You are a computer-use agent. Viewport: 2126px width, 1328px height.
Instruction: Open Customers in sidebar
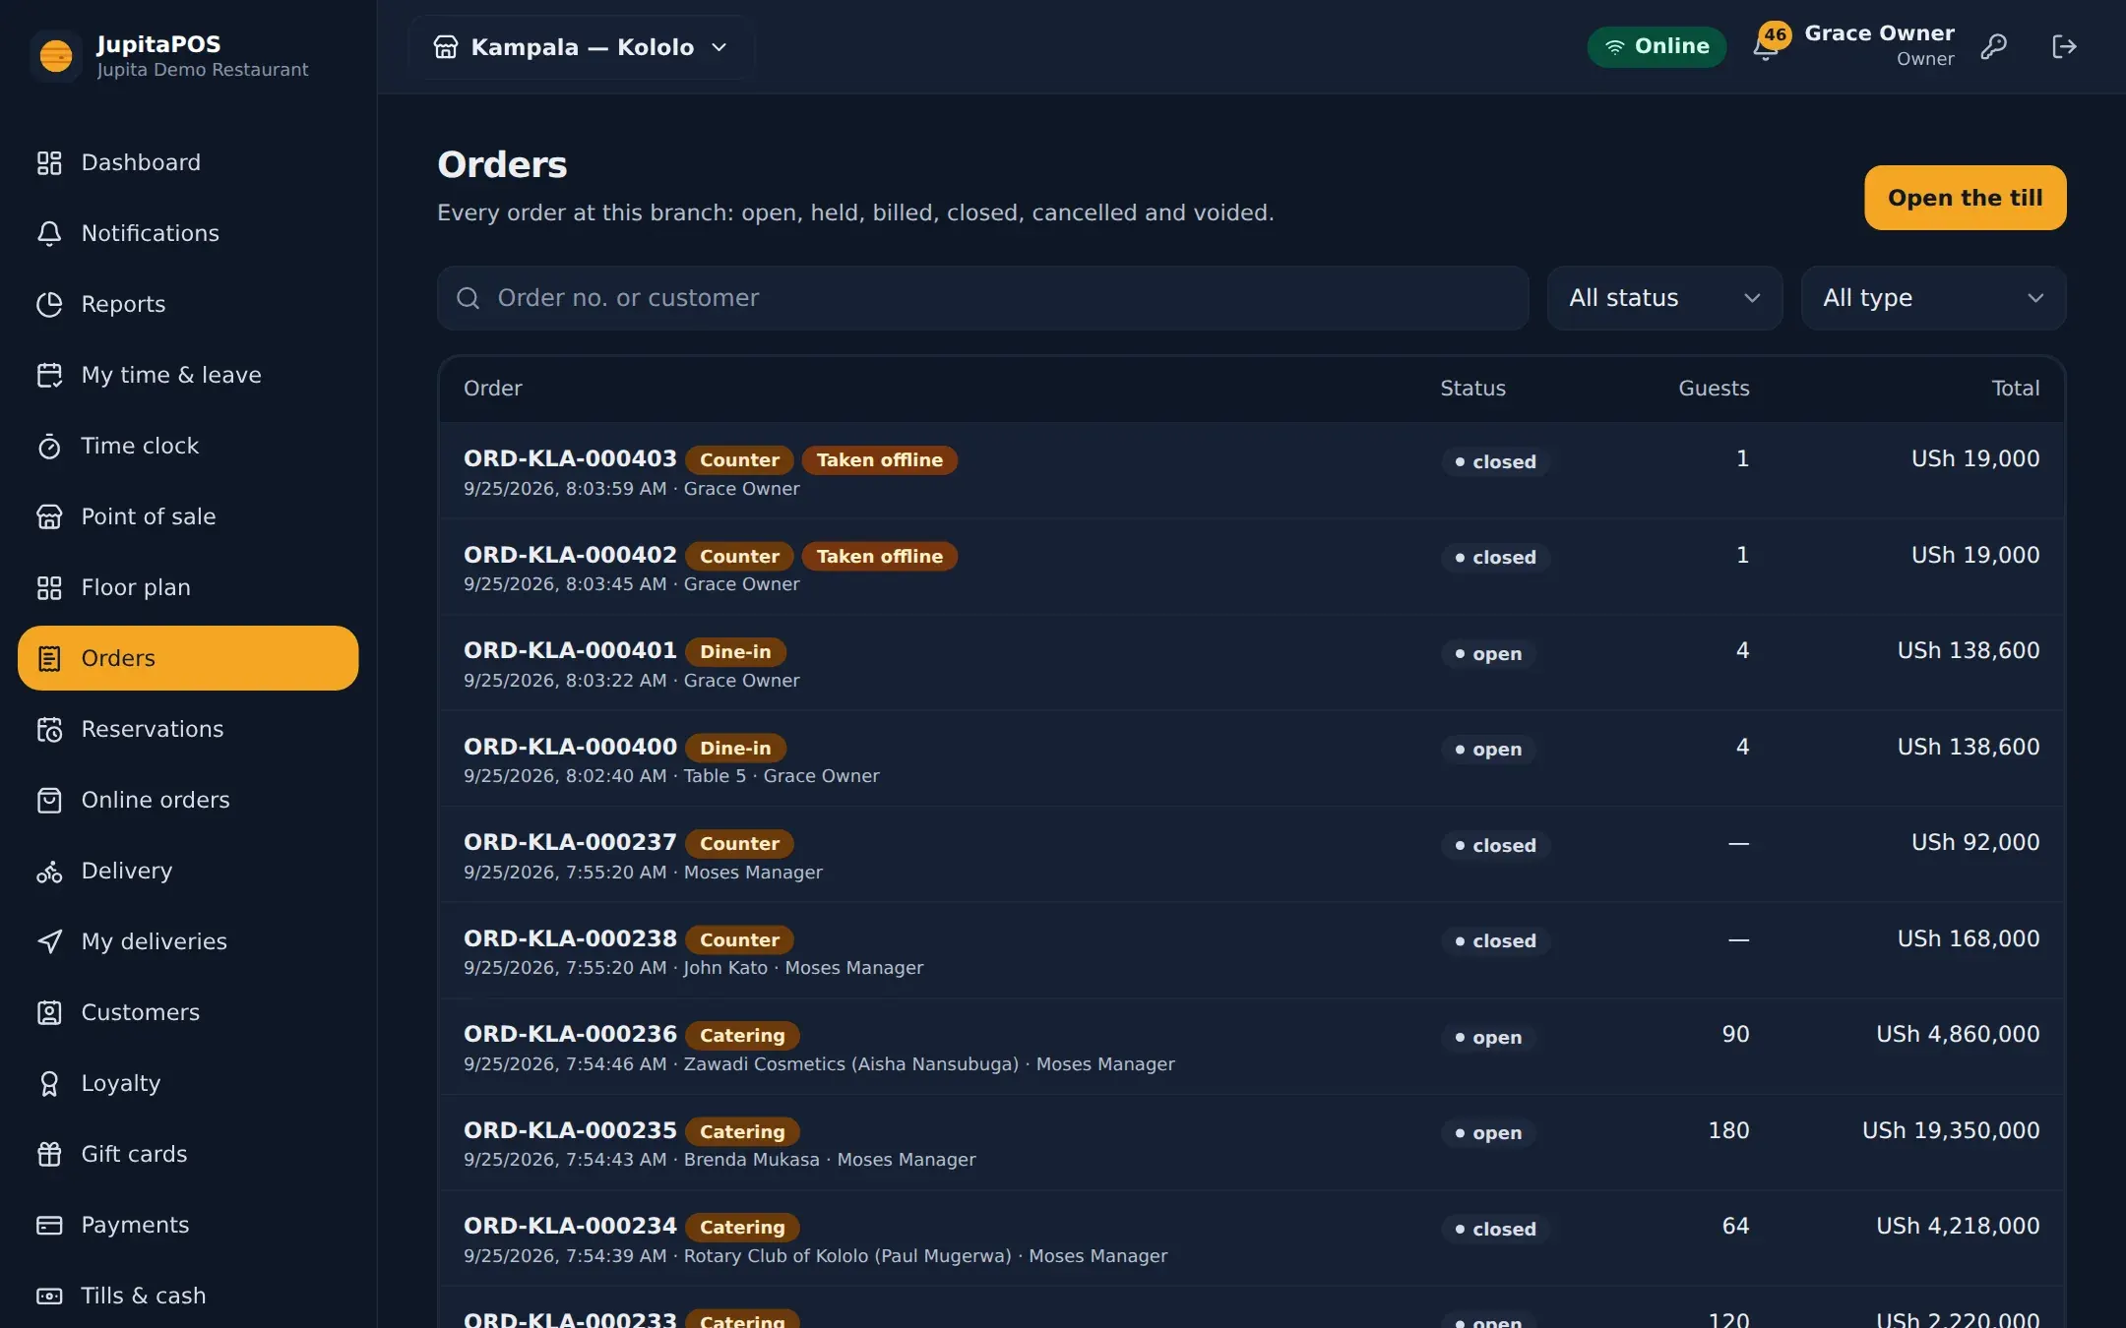pos(188,1012)
